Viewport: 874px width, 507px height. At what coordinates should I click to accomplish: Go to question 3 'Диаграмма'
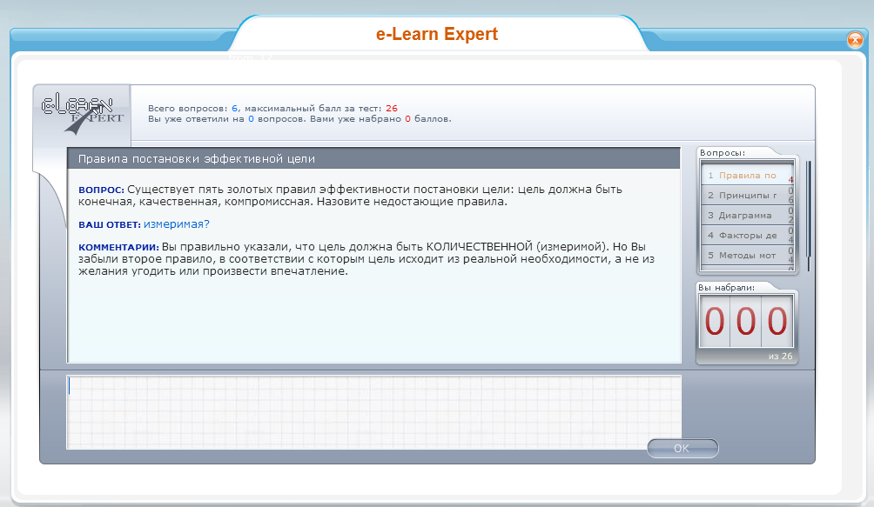pos(747,216)
